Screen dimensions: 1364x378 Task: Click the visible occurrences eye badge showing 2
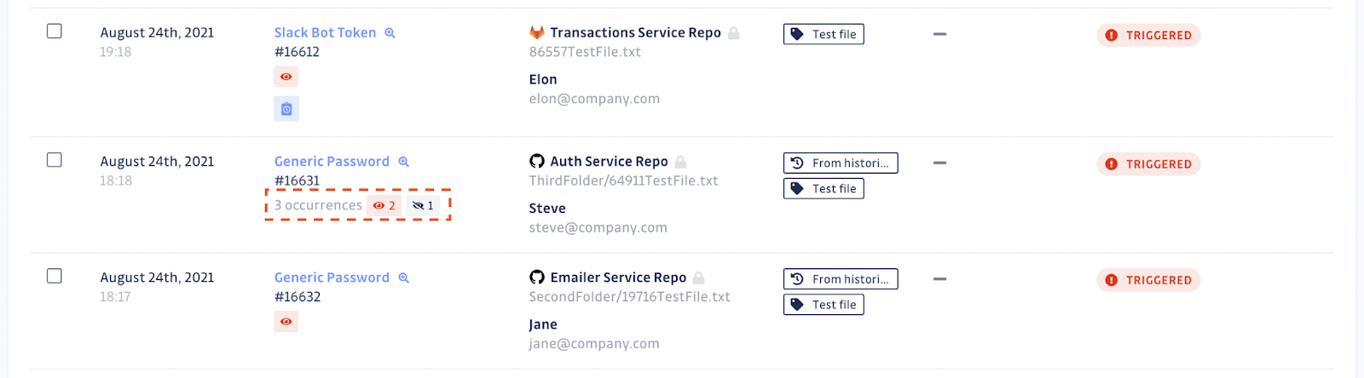tap(384, 205)
